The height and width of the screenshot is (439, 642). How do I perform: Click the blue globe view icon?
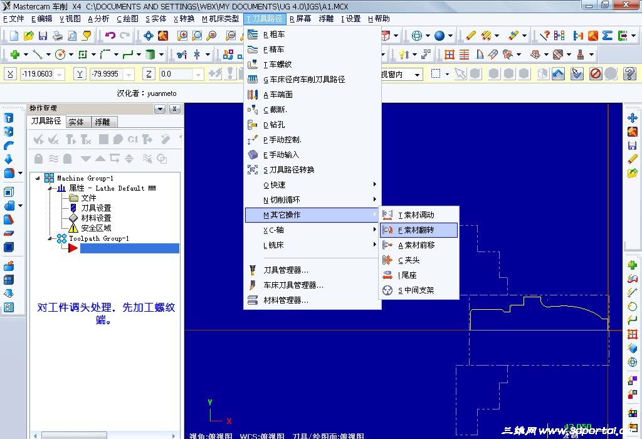[x=416, y=36]
